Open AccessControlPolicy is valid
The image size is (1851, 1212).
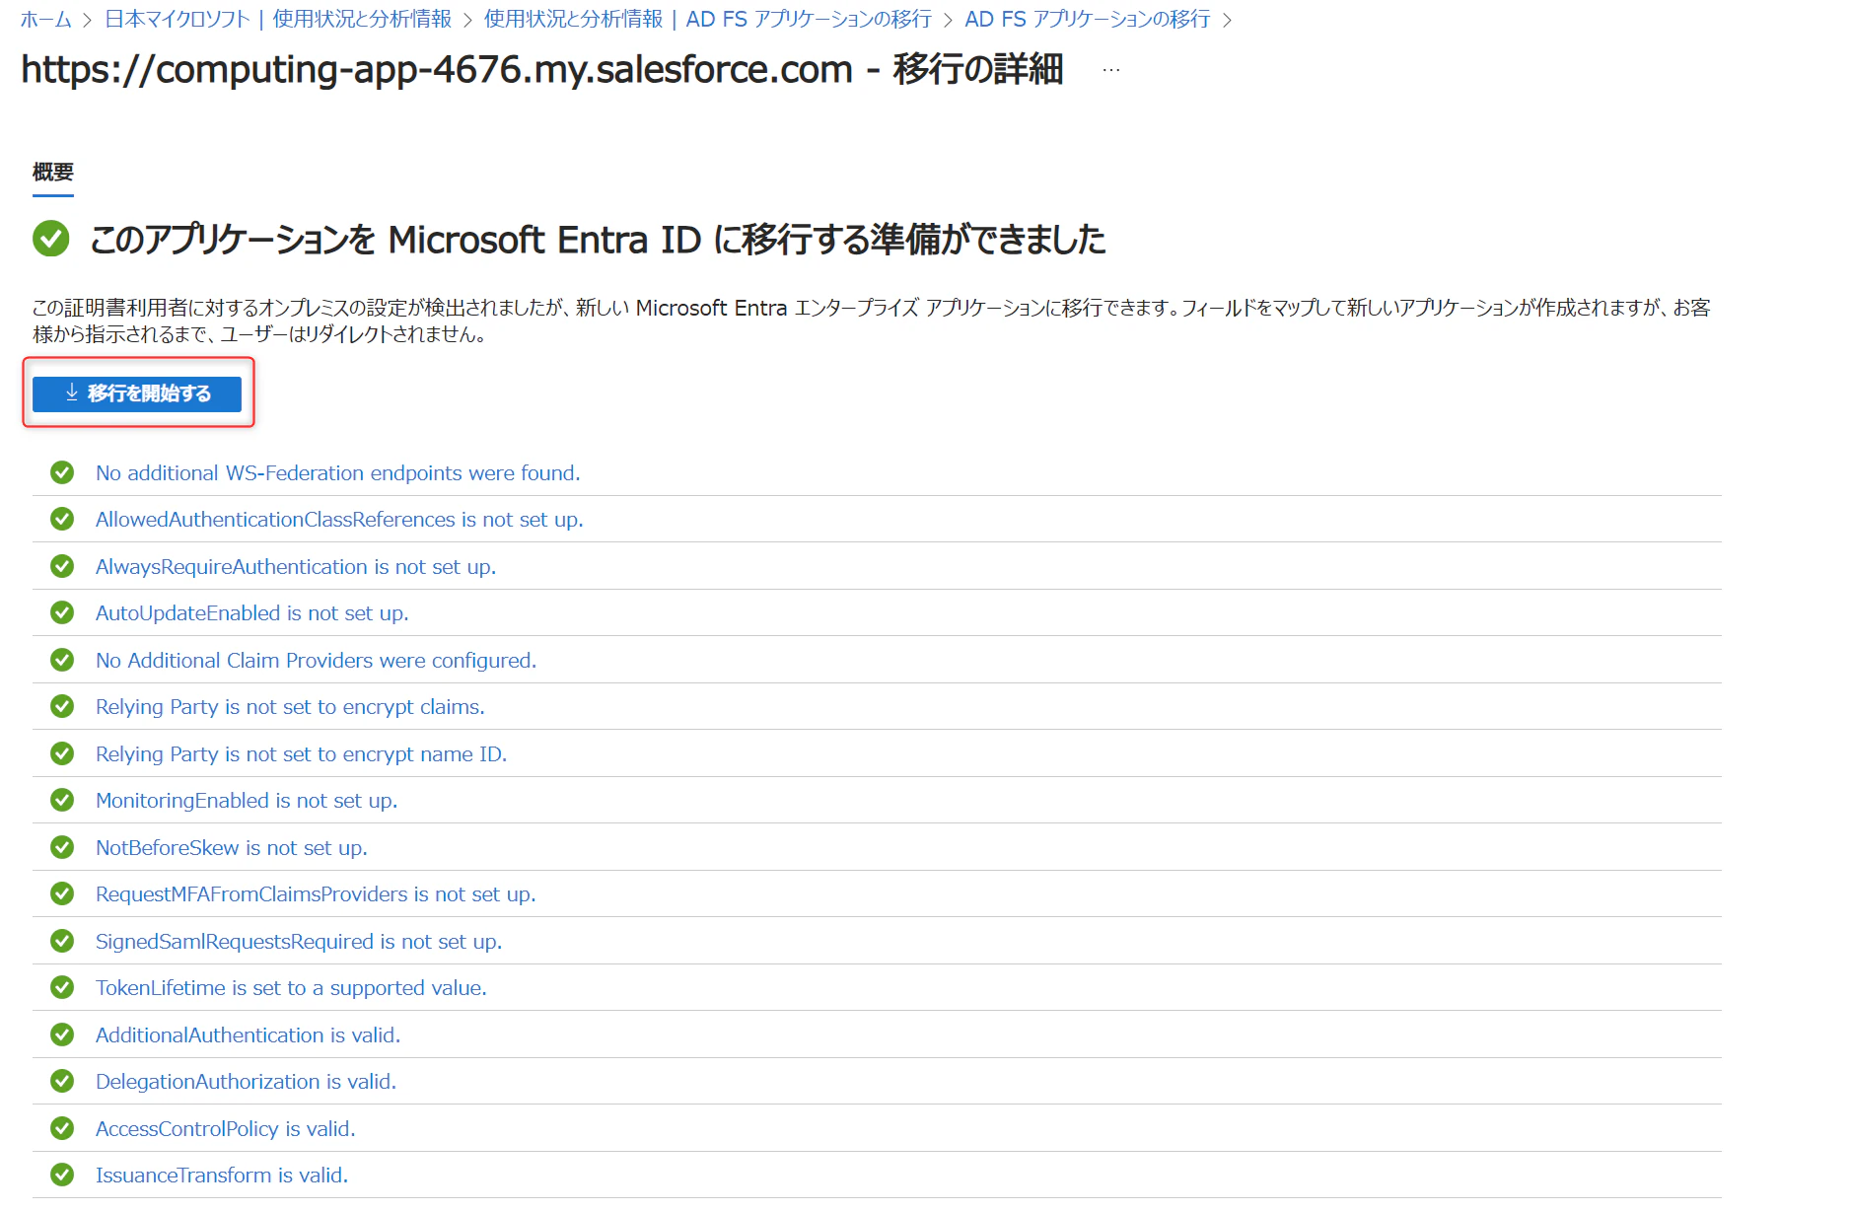(226, 1129)
